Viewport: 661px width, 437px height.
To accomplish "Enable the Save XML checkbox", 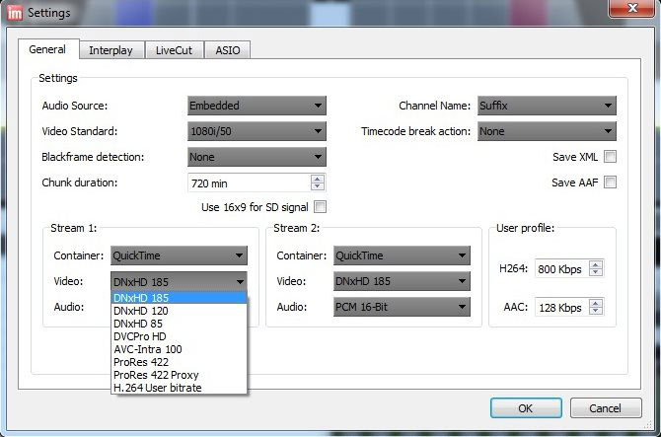I will pos(611,157).
